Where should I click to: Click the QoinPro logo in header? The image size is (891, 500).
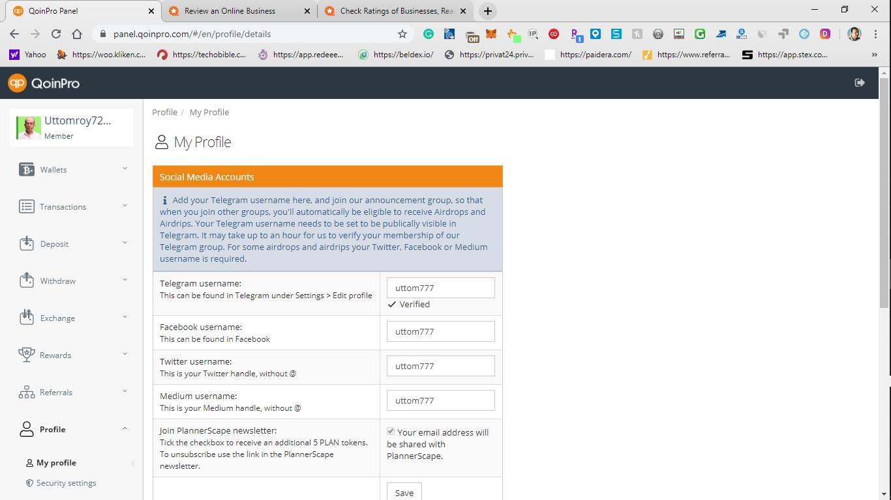click(43, 83)
